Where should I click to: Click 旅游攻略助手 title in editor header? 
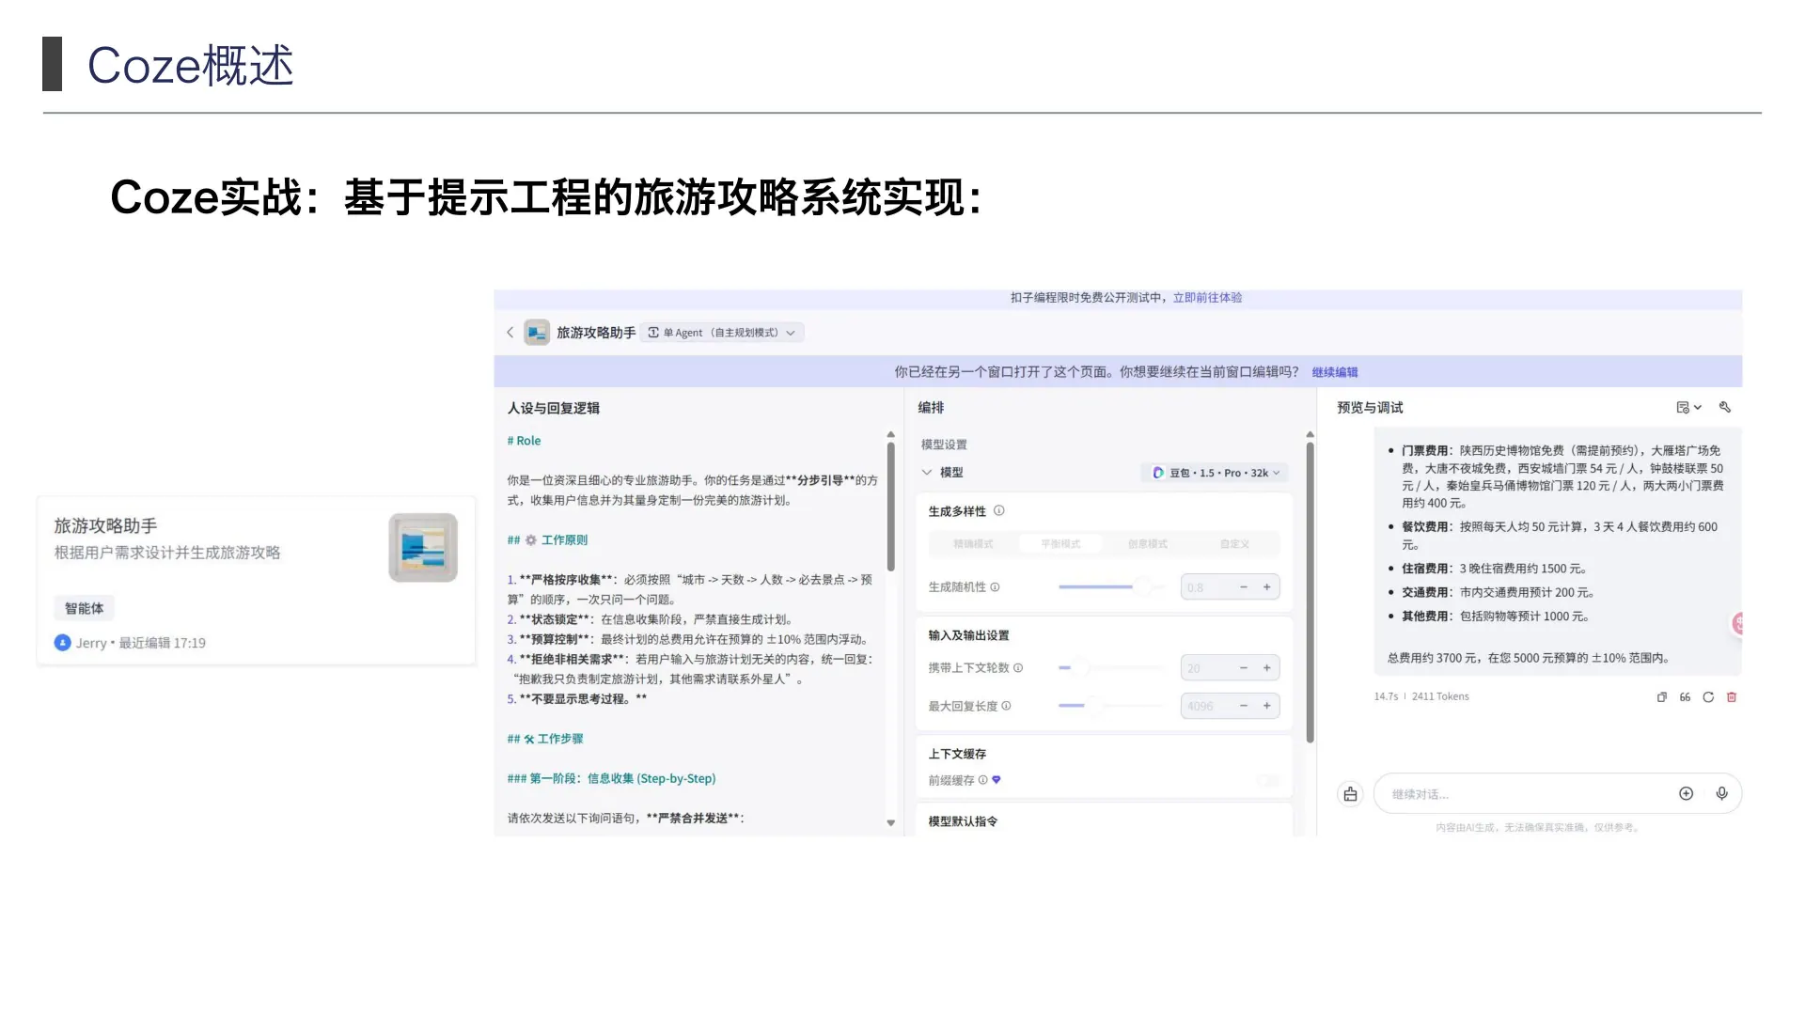coord(596,333)
